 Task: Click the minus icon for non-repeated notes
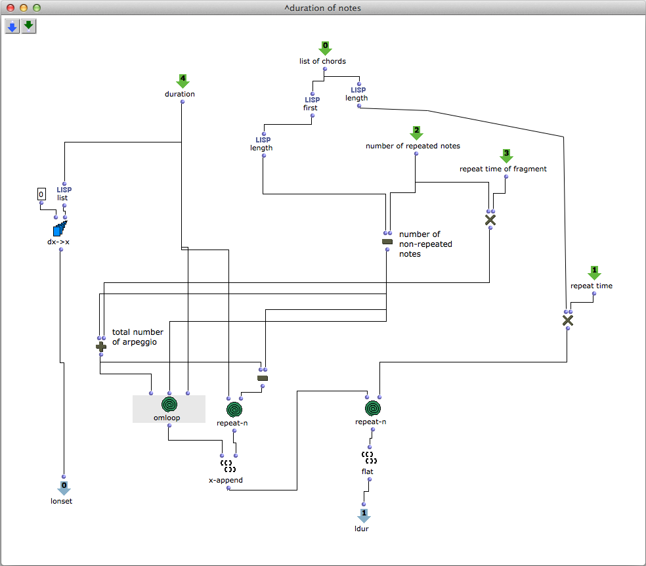387,242
